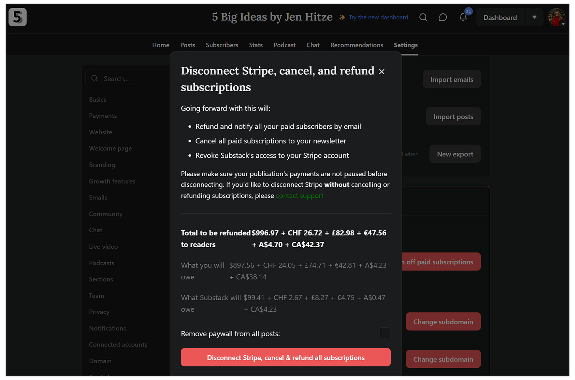Open the Recommendations tab
The image size is (575, 380).
(x=357, y=45)
